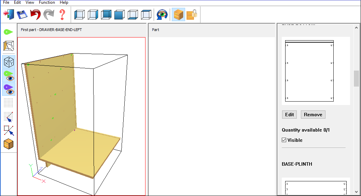Open the Function menu
The height and width of the screenshot is (196, 361).
[47, 2]
